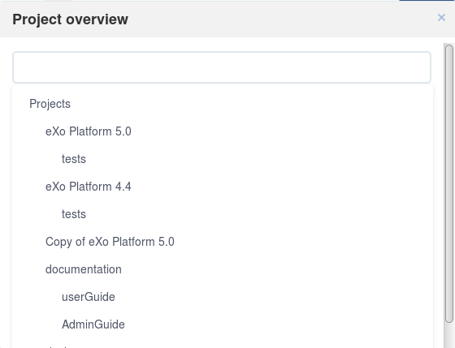Open the userGuide sub-project

pos(89,297)
